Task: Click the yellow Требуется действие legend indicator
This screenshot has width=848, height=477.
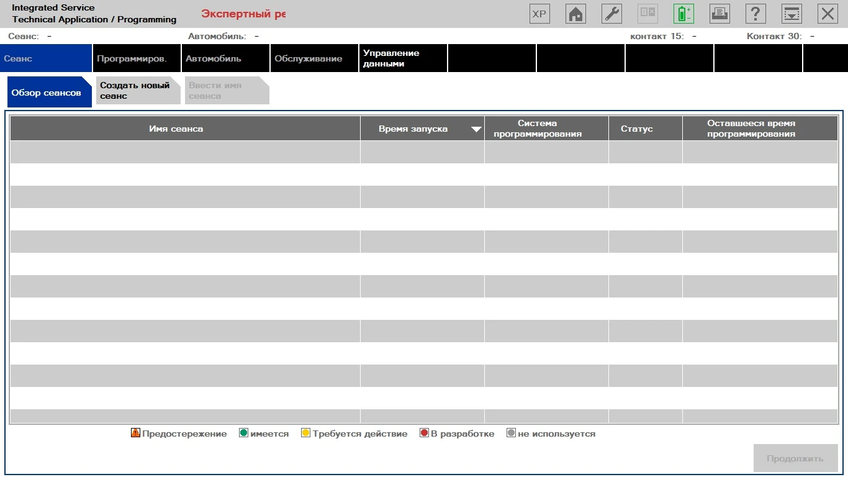Action: [305, 433]
